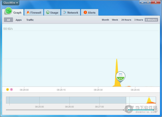Select the Apps graph view
The height and width of the screenshot is (117, 162).
[x=19, y=20]
